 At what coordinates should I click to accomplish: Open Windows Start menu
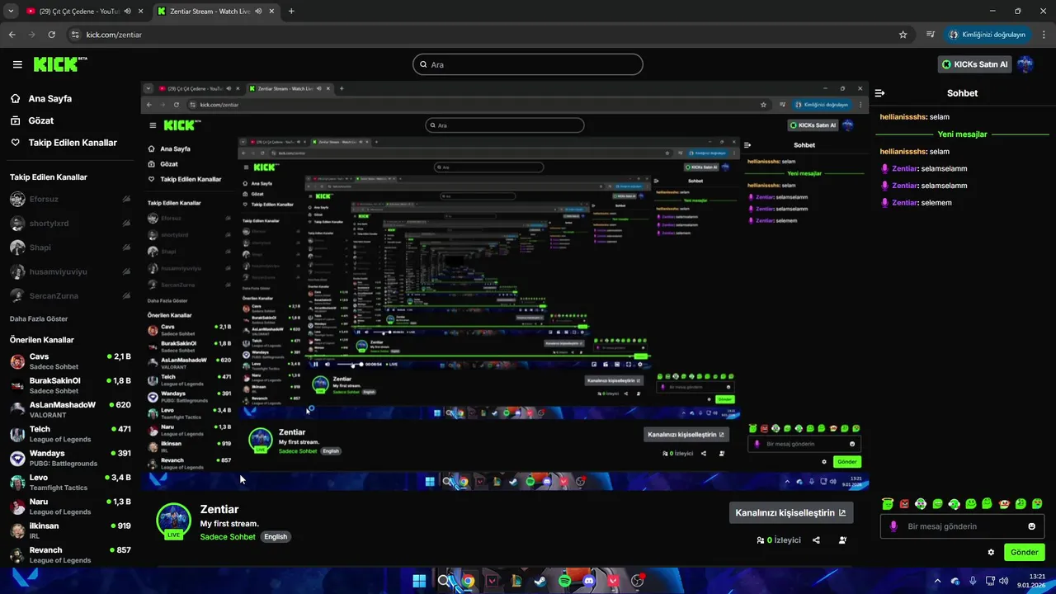[x=419, y=581]
